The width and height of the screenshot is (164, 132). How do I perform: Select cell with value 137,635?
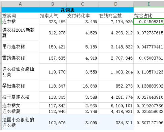53,58
